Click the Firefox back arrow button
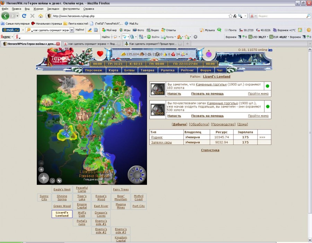This screenshot has width=312, height=243. pyautogui.click(x=5, y=16)
